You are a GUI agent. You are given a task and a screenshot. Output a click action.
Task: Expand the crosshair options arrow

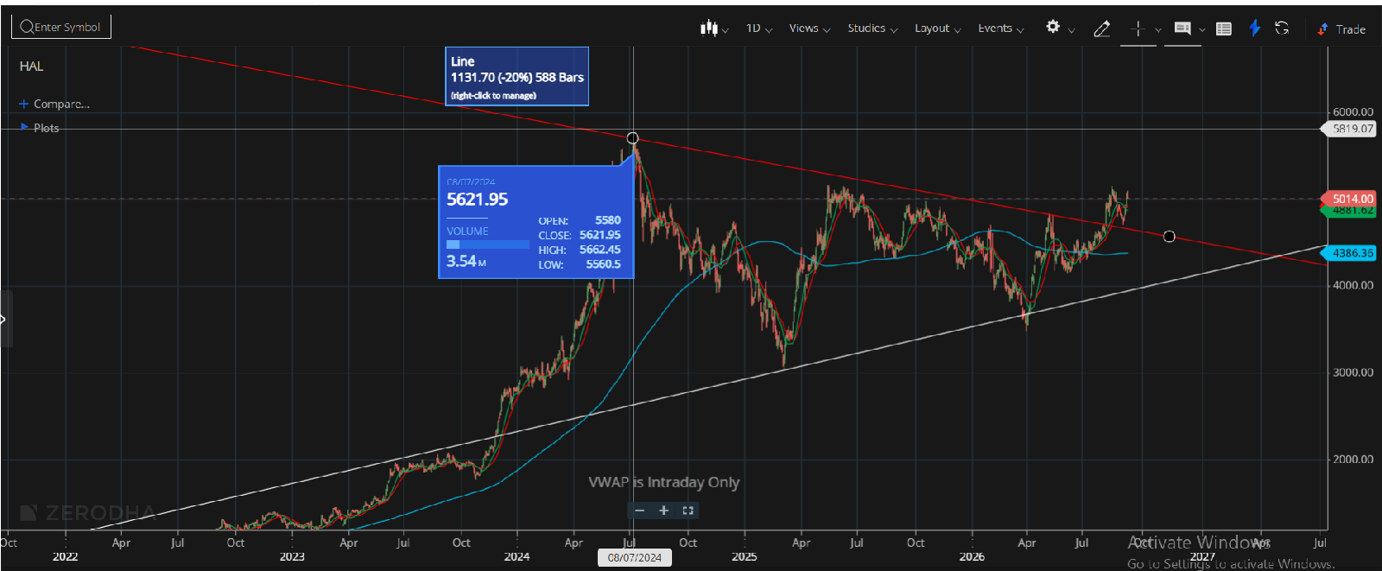tap(1158, 30)
